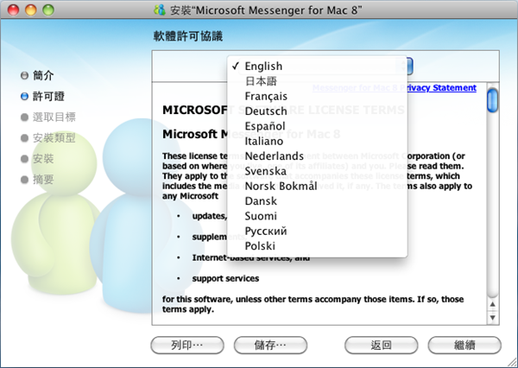Select Deutsch in the language list
Image resolution: width=518 pixels, height=368 pixels.
pos(317,111)
